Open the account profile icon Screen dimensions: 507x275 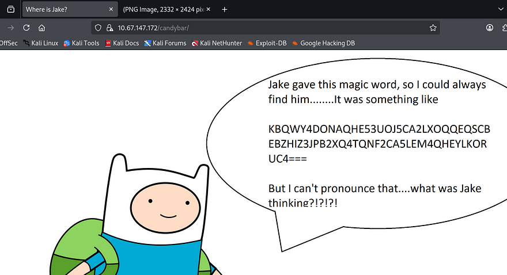490,28
